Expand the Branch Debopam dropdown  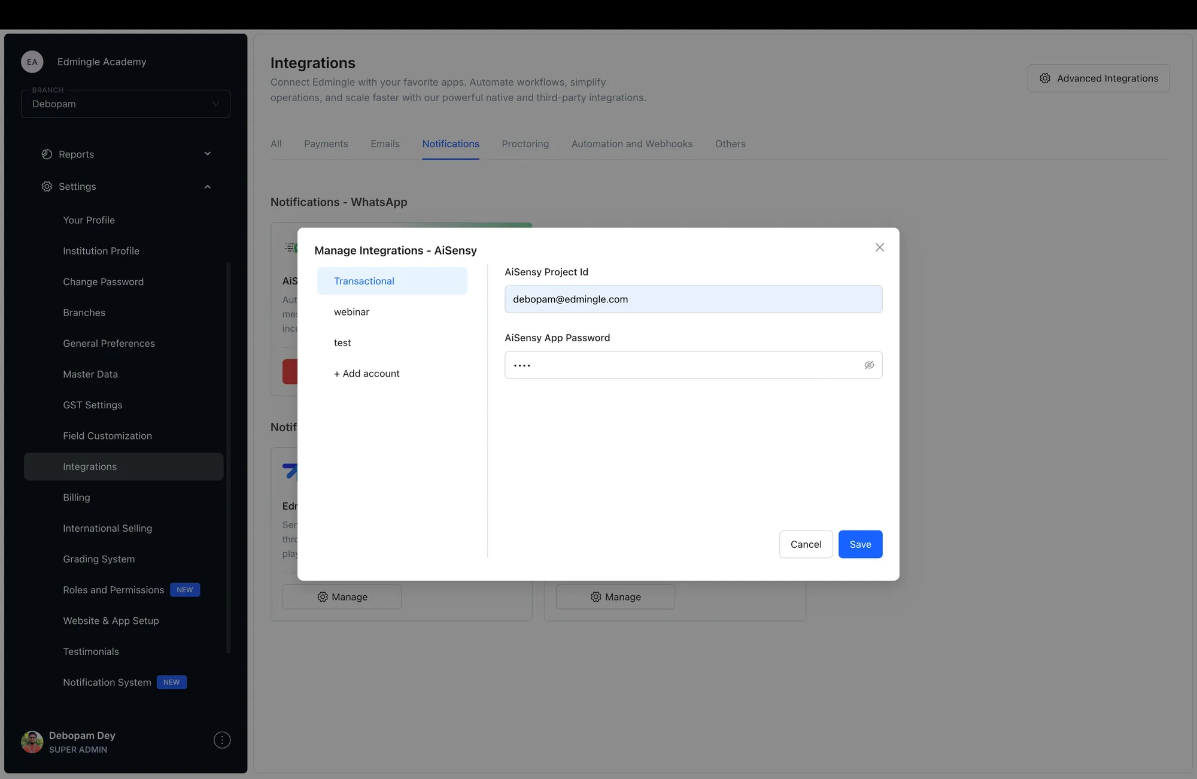(x=215, y=104)
